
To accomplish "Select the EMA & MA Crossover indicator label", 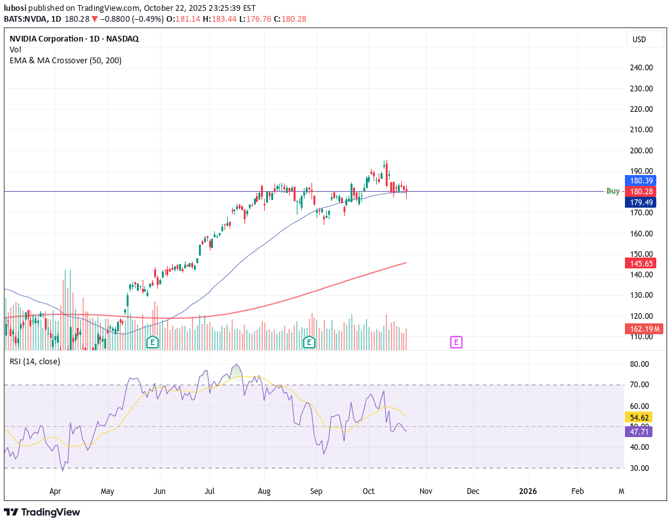I will point(65,61).
